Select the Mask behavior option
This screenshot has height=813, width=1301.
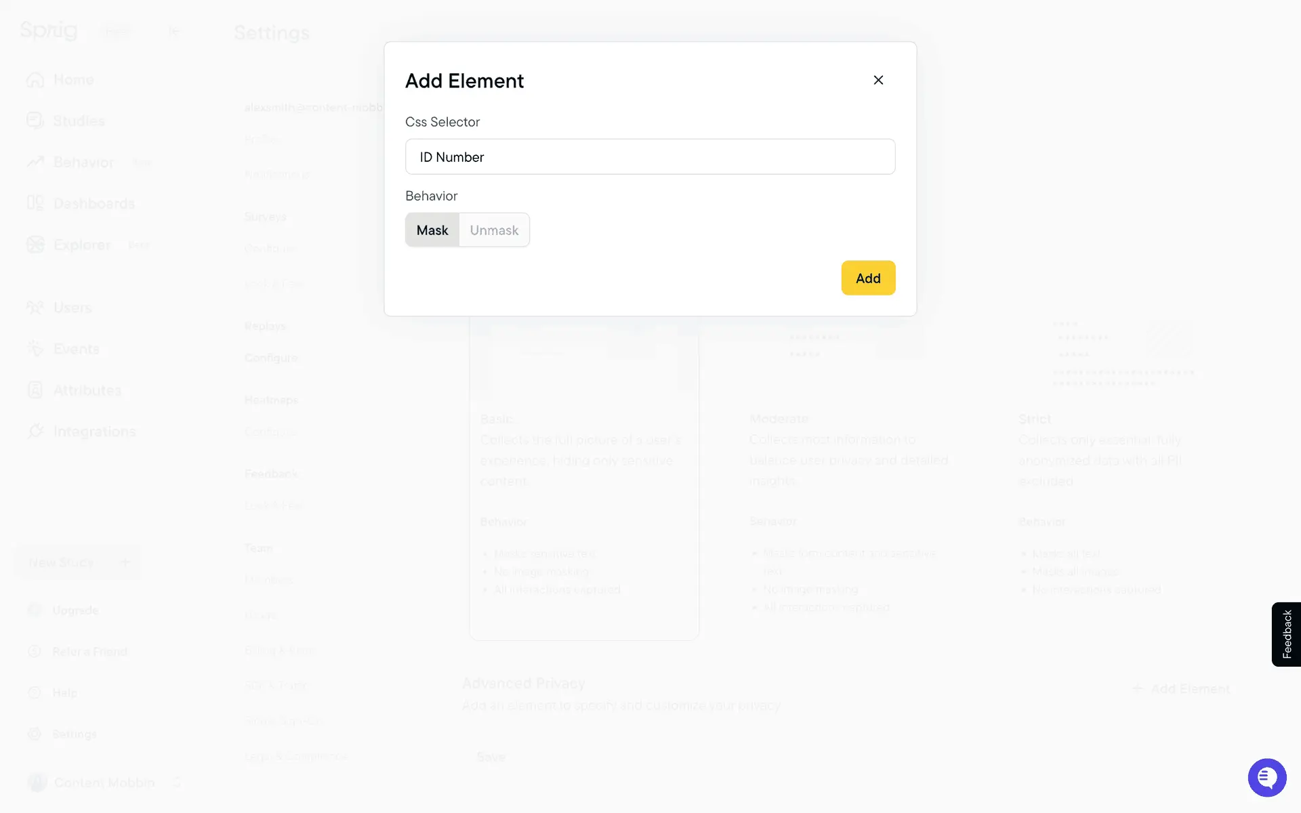[432, 230]
